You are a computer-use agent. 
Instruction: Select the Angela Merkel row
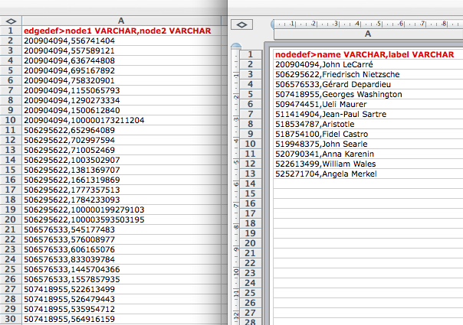coord(368,174)
